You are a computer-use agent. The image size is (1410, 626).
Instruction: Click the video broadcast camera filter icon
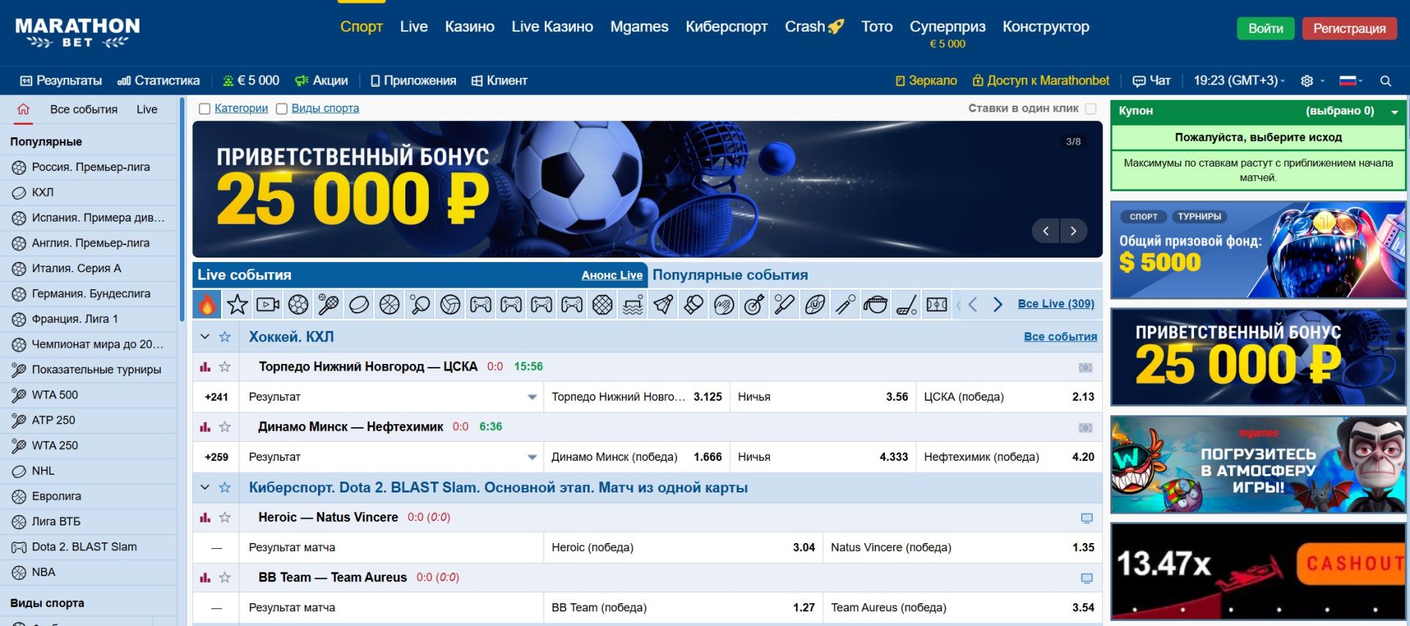[x=268, y=305]
